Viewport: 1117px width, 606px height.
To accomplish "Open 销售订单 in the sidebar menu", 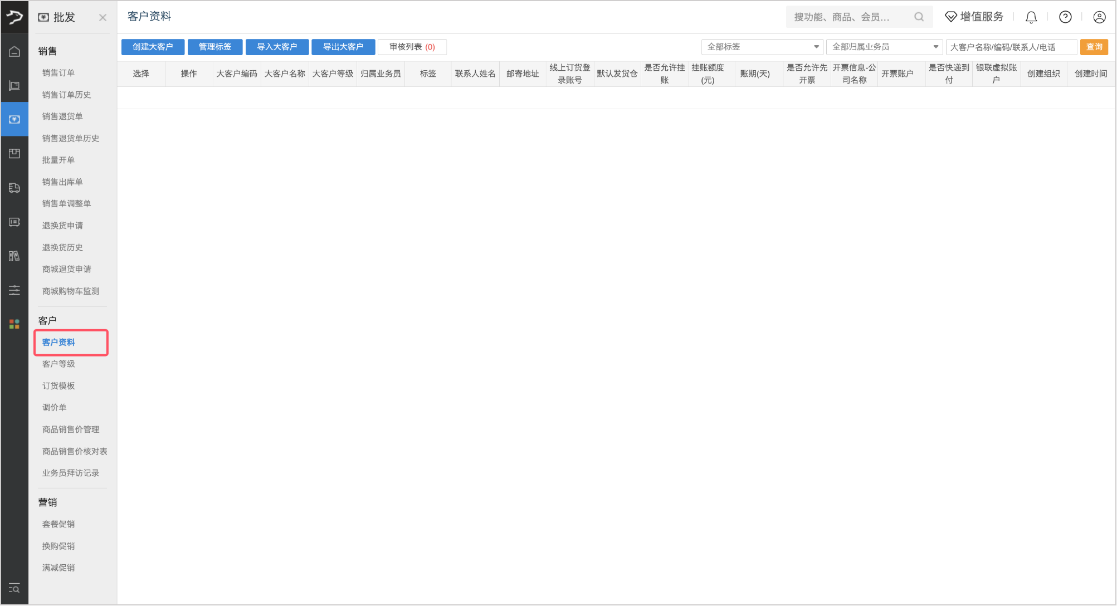I will click(58, 73).
